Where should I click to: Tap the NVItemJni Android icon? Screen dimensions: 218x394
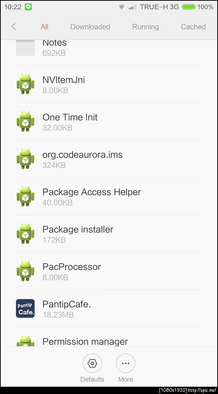coord(25,84)
